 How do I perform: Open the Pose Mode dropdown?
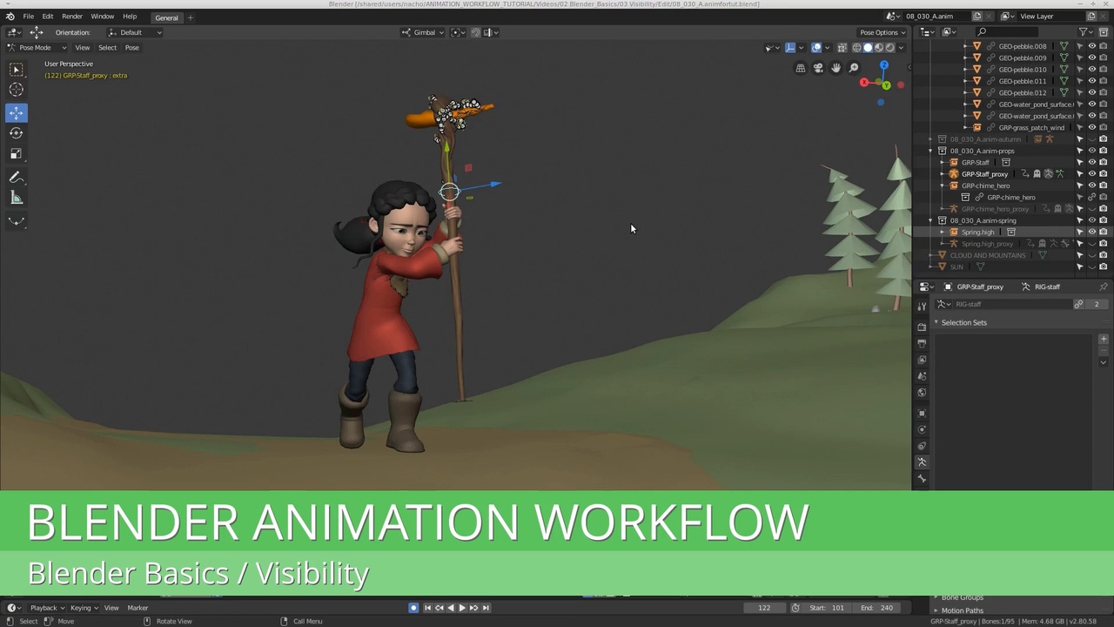(x=37, y=48)
